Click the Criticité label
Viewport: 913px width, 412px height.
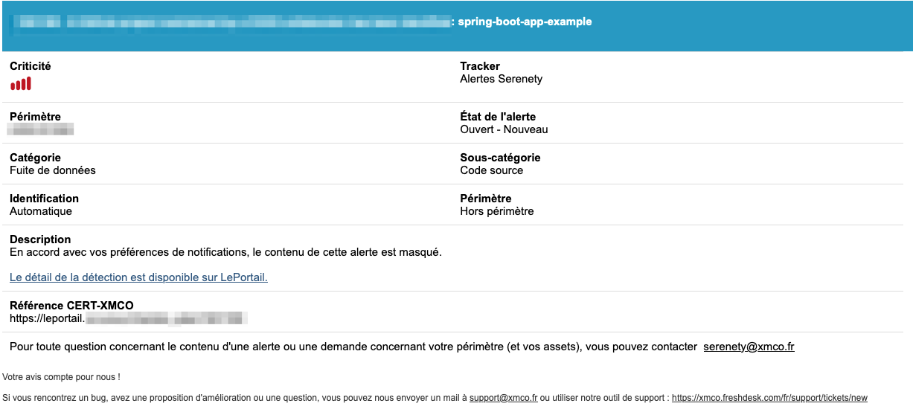31,66
